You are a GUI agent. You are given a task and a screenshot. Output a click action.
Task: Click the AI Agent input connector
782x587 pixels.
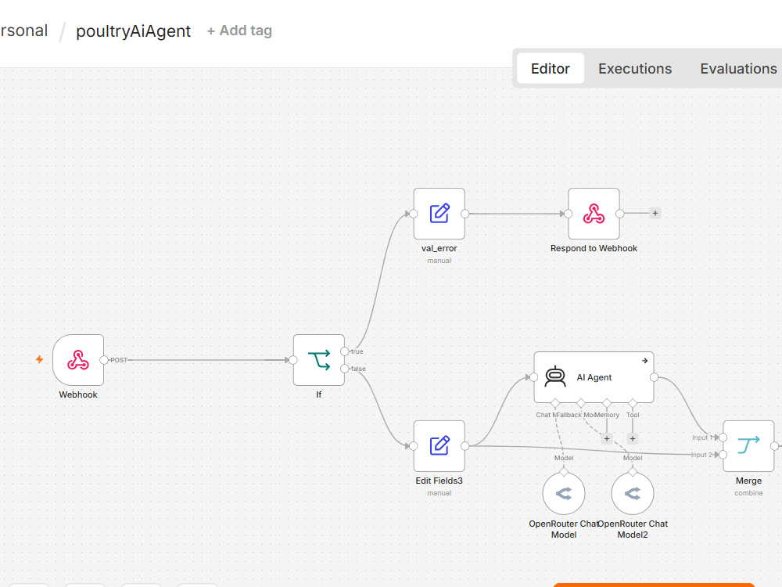click(x=533, y=377)
